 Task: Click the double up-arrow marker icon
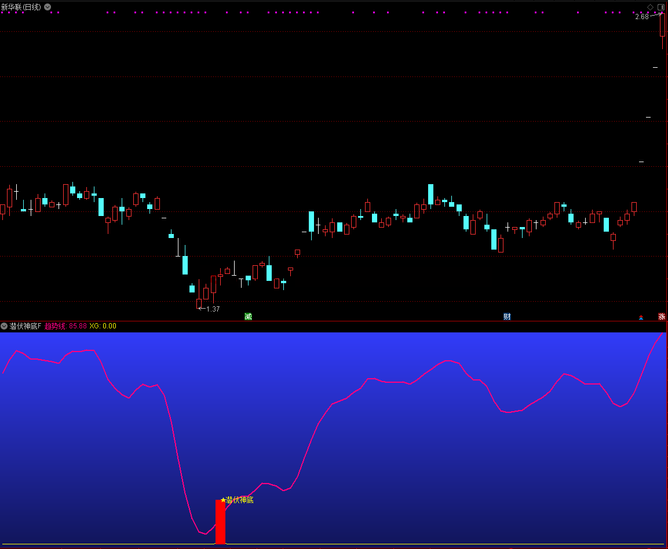click(641, 317)
